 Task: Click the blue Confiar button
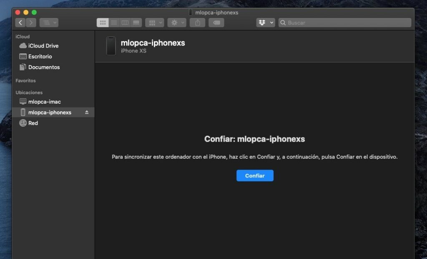255,176
